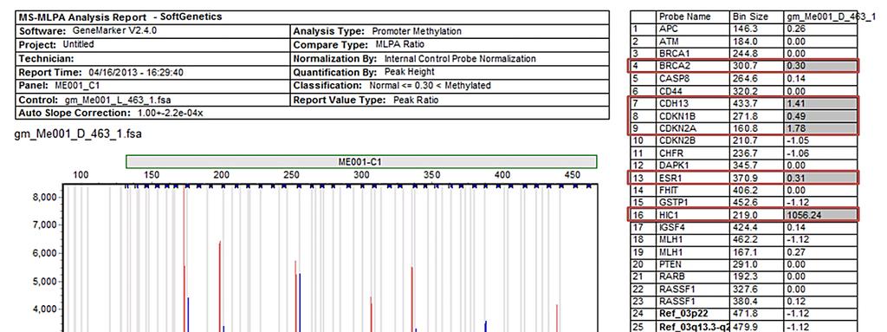The image size is (887, 332).
Task: Click the GSTP1 row in probe table
Action: tap(744, 203)
